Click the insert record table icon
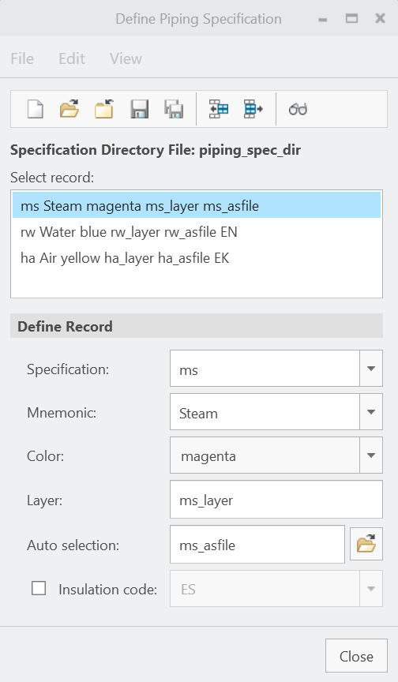 point(219,109)
